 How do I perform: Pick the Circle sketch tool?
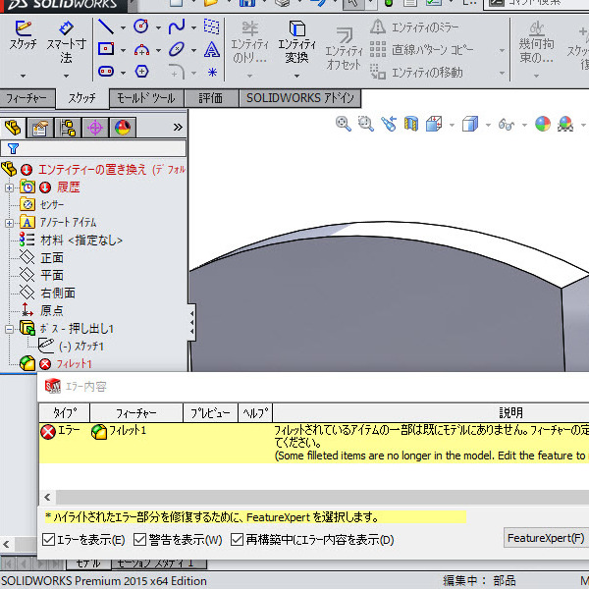pos(141,27)
